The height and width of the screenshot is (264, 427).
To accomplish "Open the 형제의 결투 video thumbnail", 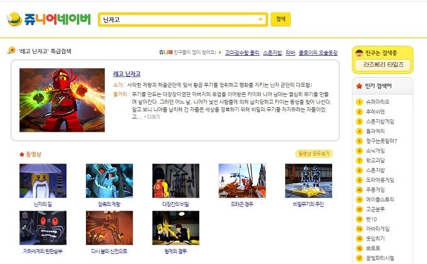I will [176, 228].
